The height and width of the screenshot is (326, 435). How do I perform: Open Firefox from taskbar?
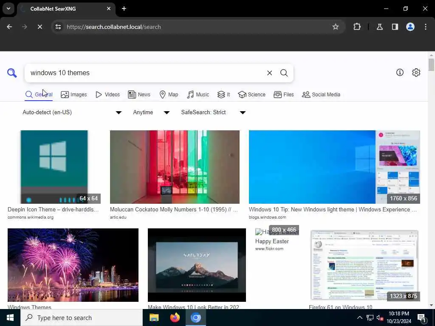[x=175, y=318]
